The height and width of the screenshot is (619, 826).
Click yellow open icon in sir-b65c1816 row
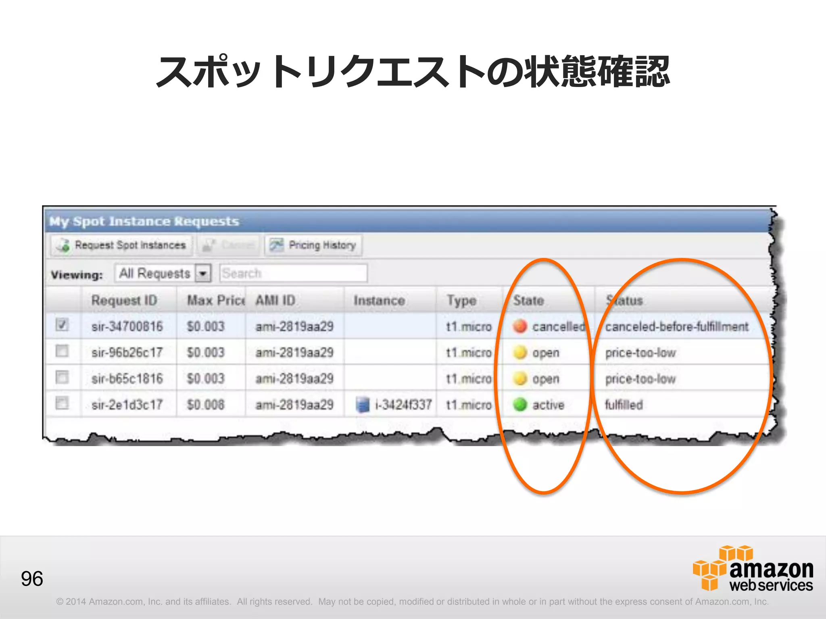pos(520,378)
